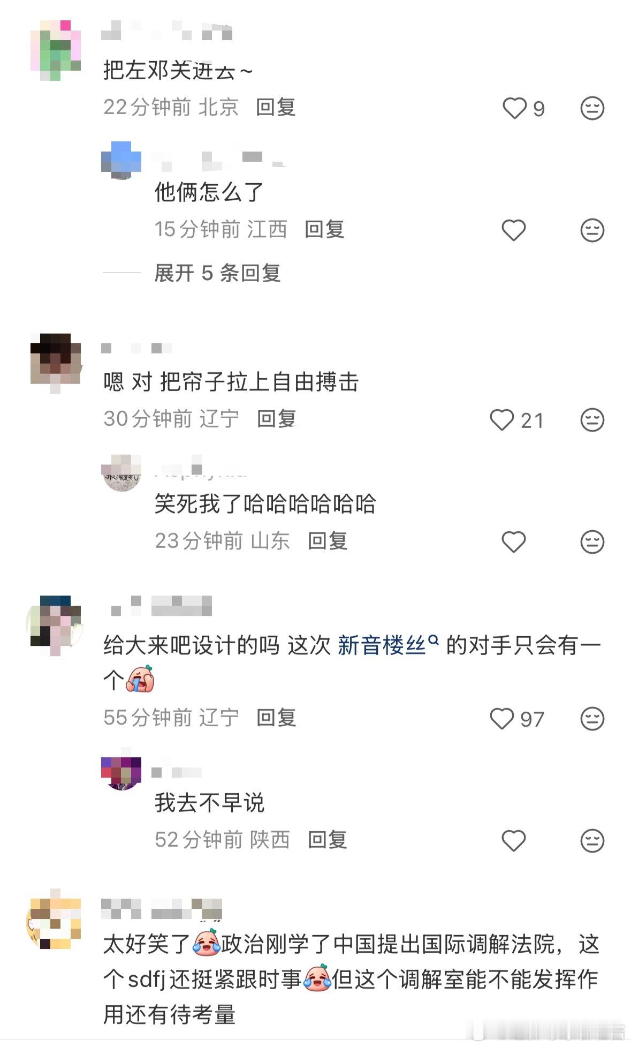Screen dimensions: 631x1047
Task: Expand 展开 5 条回复
Action: 217,273
